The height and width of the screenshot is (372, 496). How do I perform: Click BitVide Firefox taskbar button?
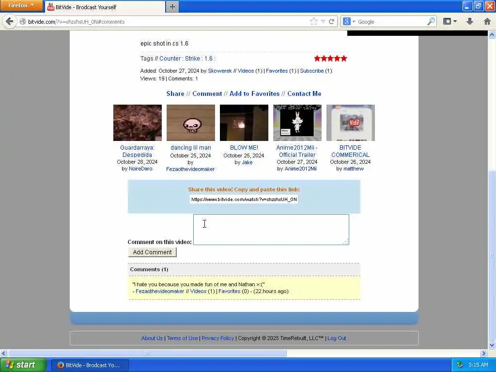tap(90, 365)
